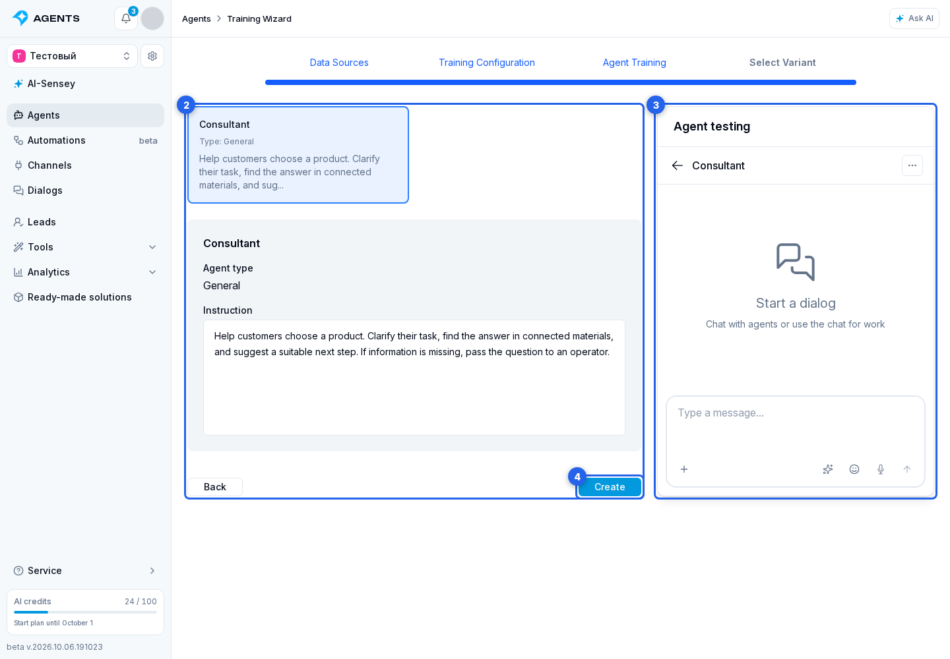This screenshot has height=659, width=950.
Task: Click the Back button
Action: pyautogui.click(x=215, y=487)
